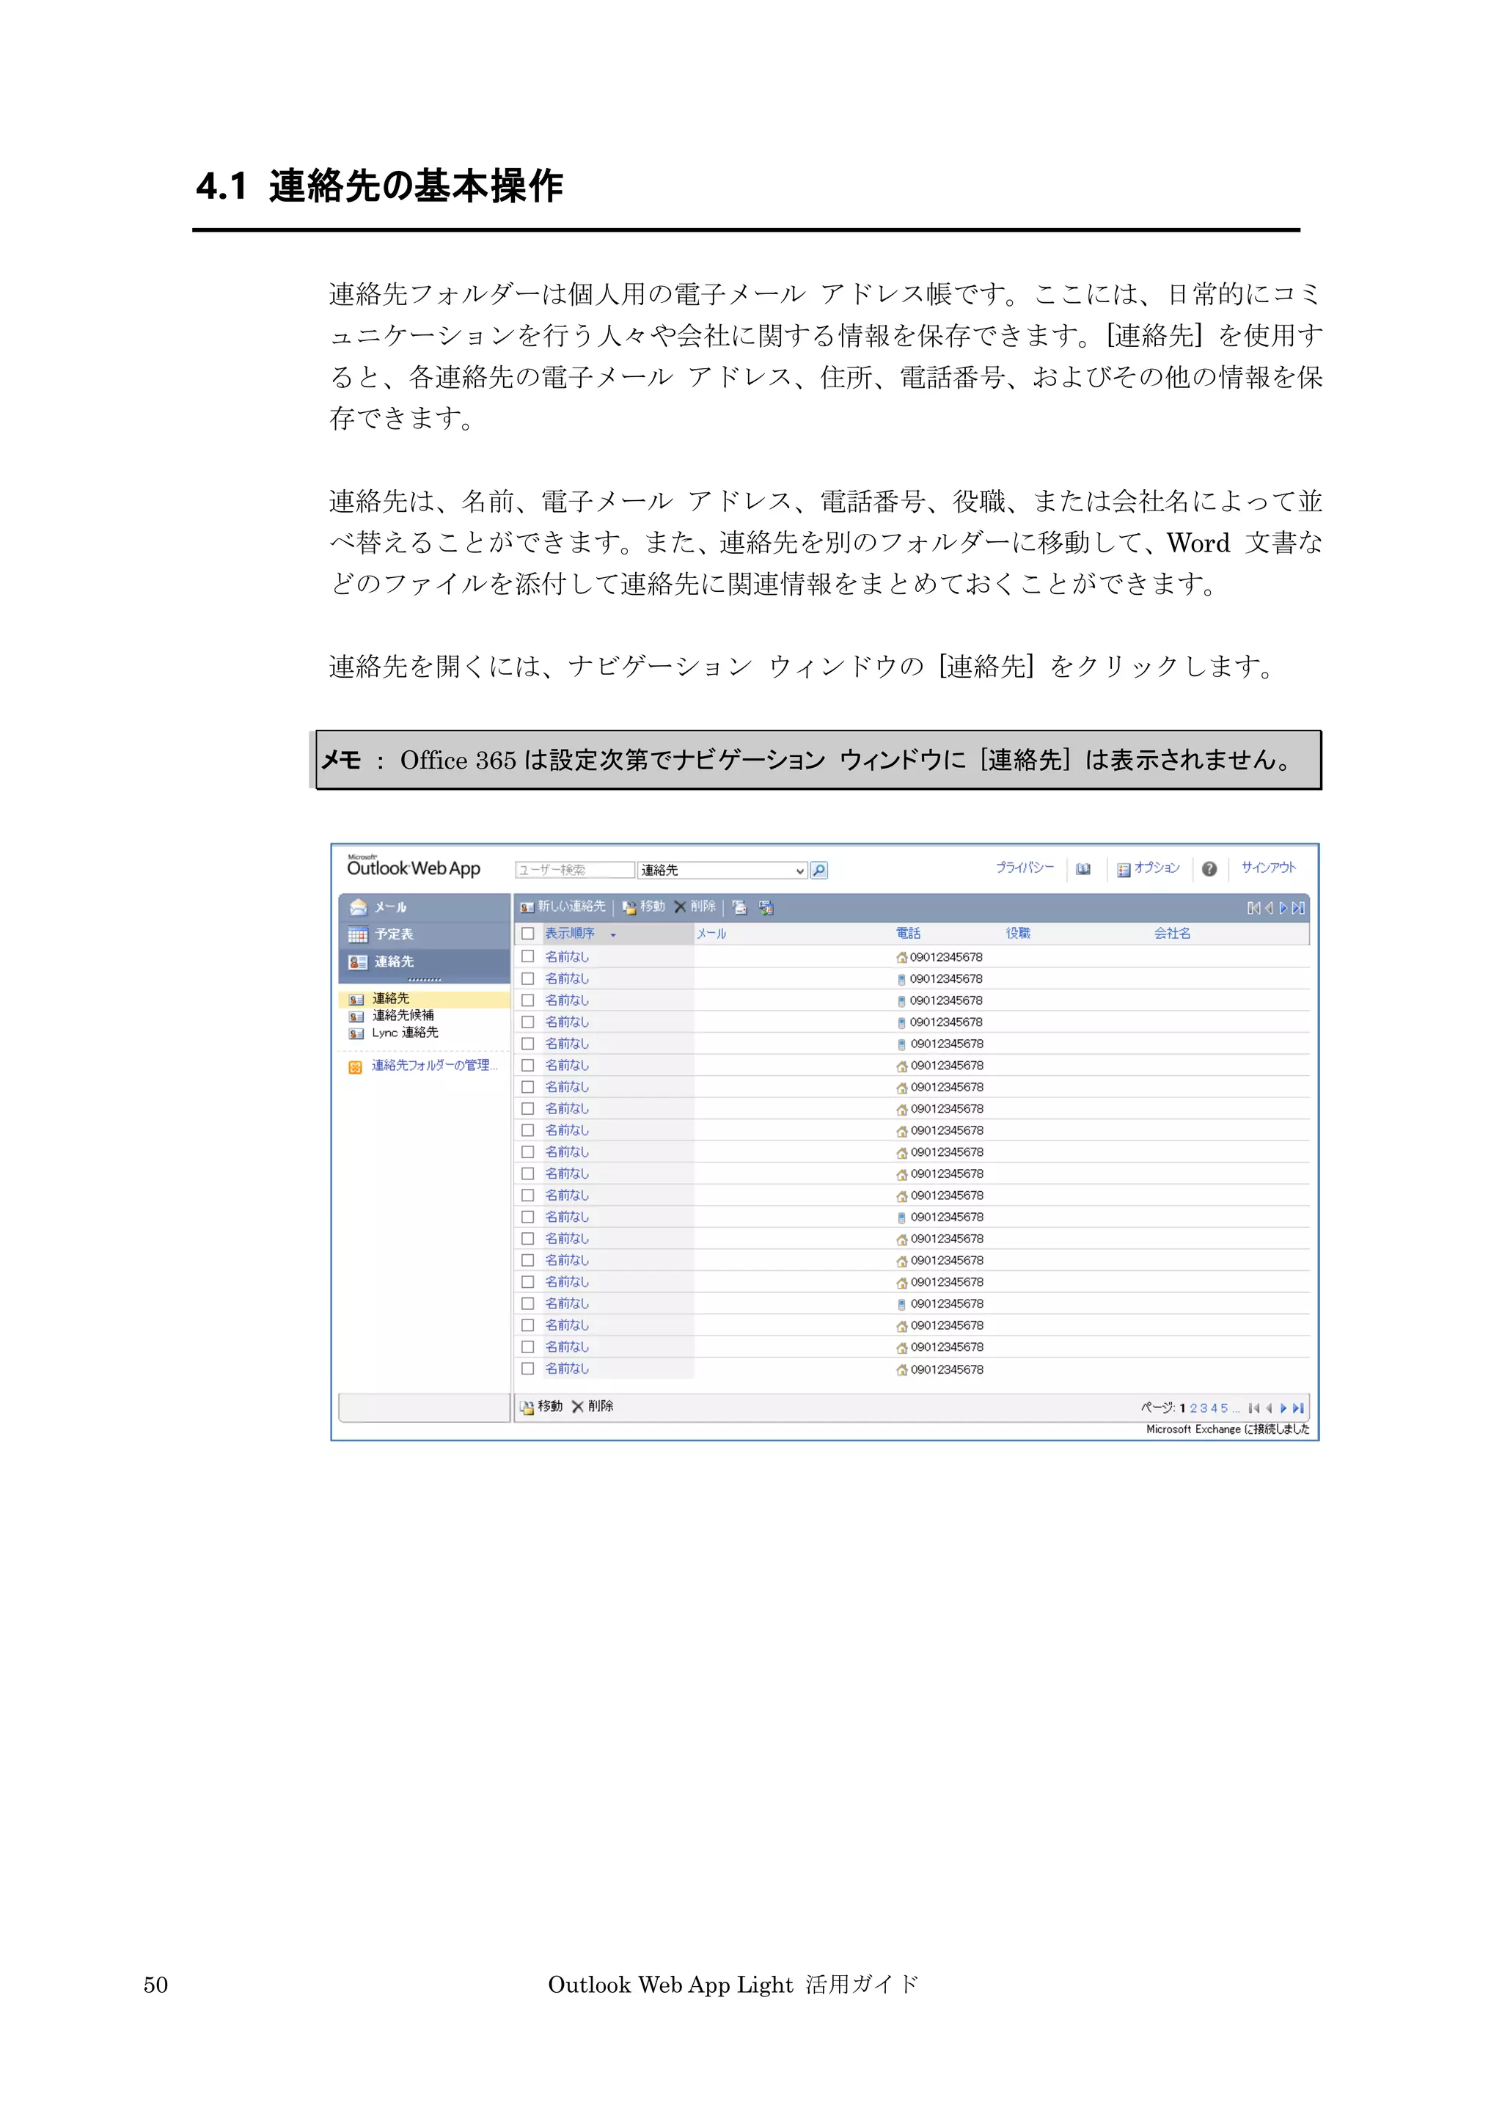The height and width of the screenshot is (2124, 1502).
Task: Go to previous page using top toolbar arrow
Action: (x=1269, y=909)
